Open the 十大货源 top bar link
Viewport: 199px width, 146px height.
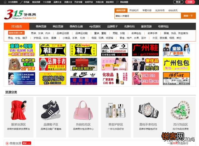click(47, 2)
